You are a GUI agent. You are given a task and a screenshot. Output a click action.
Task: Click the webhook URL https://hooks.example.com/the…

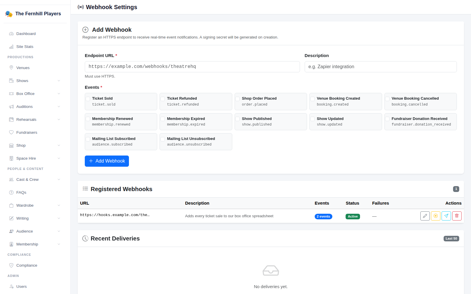pyautogui.click(x=115, y=215)
